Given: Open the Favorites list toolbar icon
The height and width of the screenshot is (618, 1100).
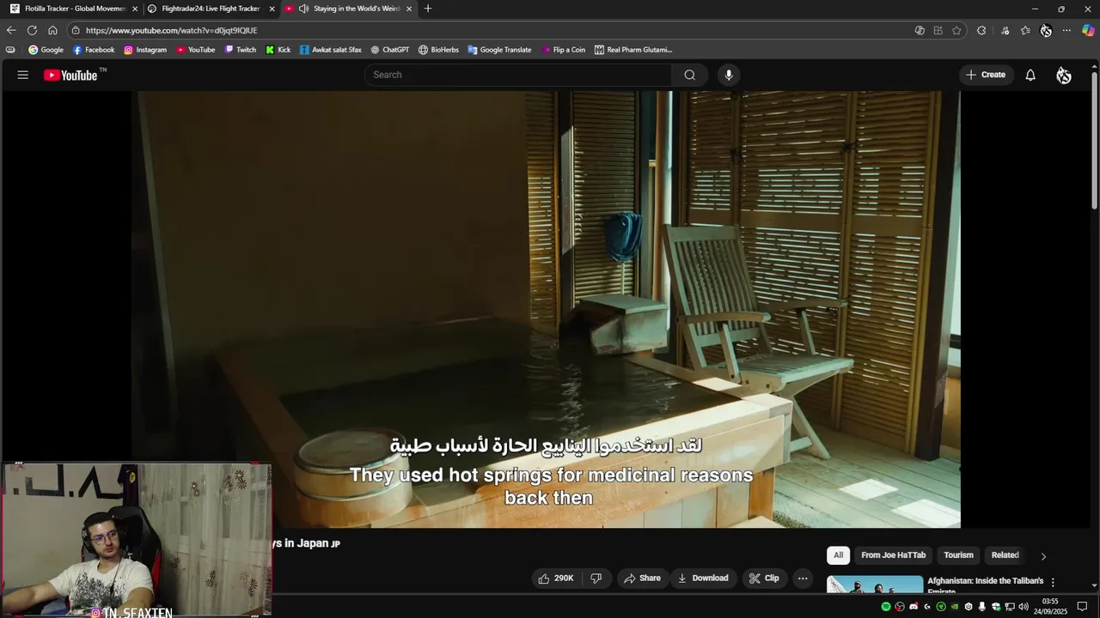Looking at the screenshot, I should (1025, 30).
